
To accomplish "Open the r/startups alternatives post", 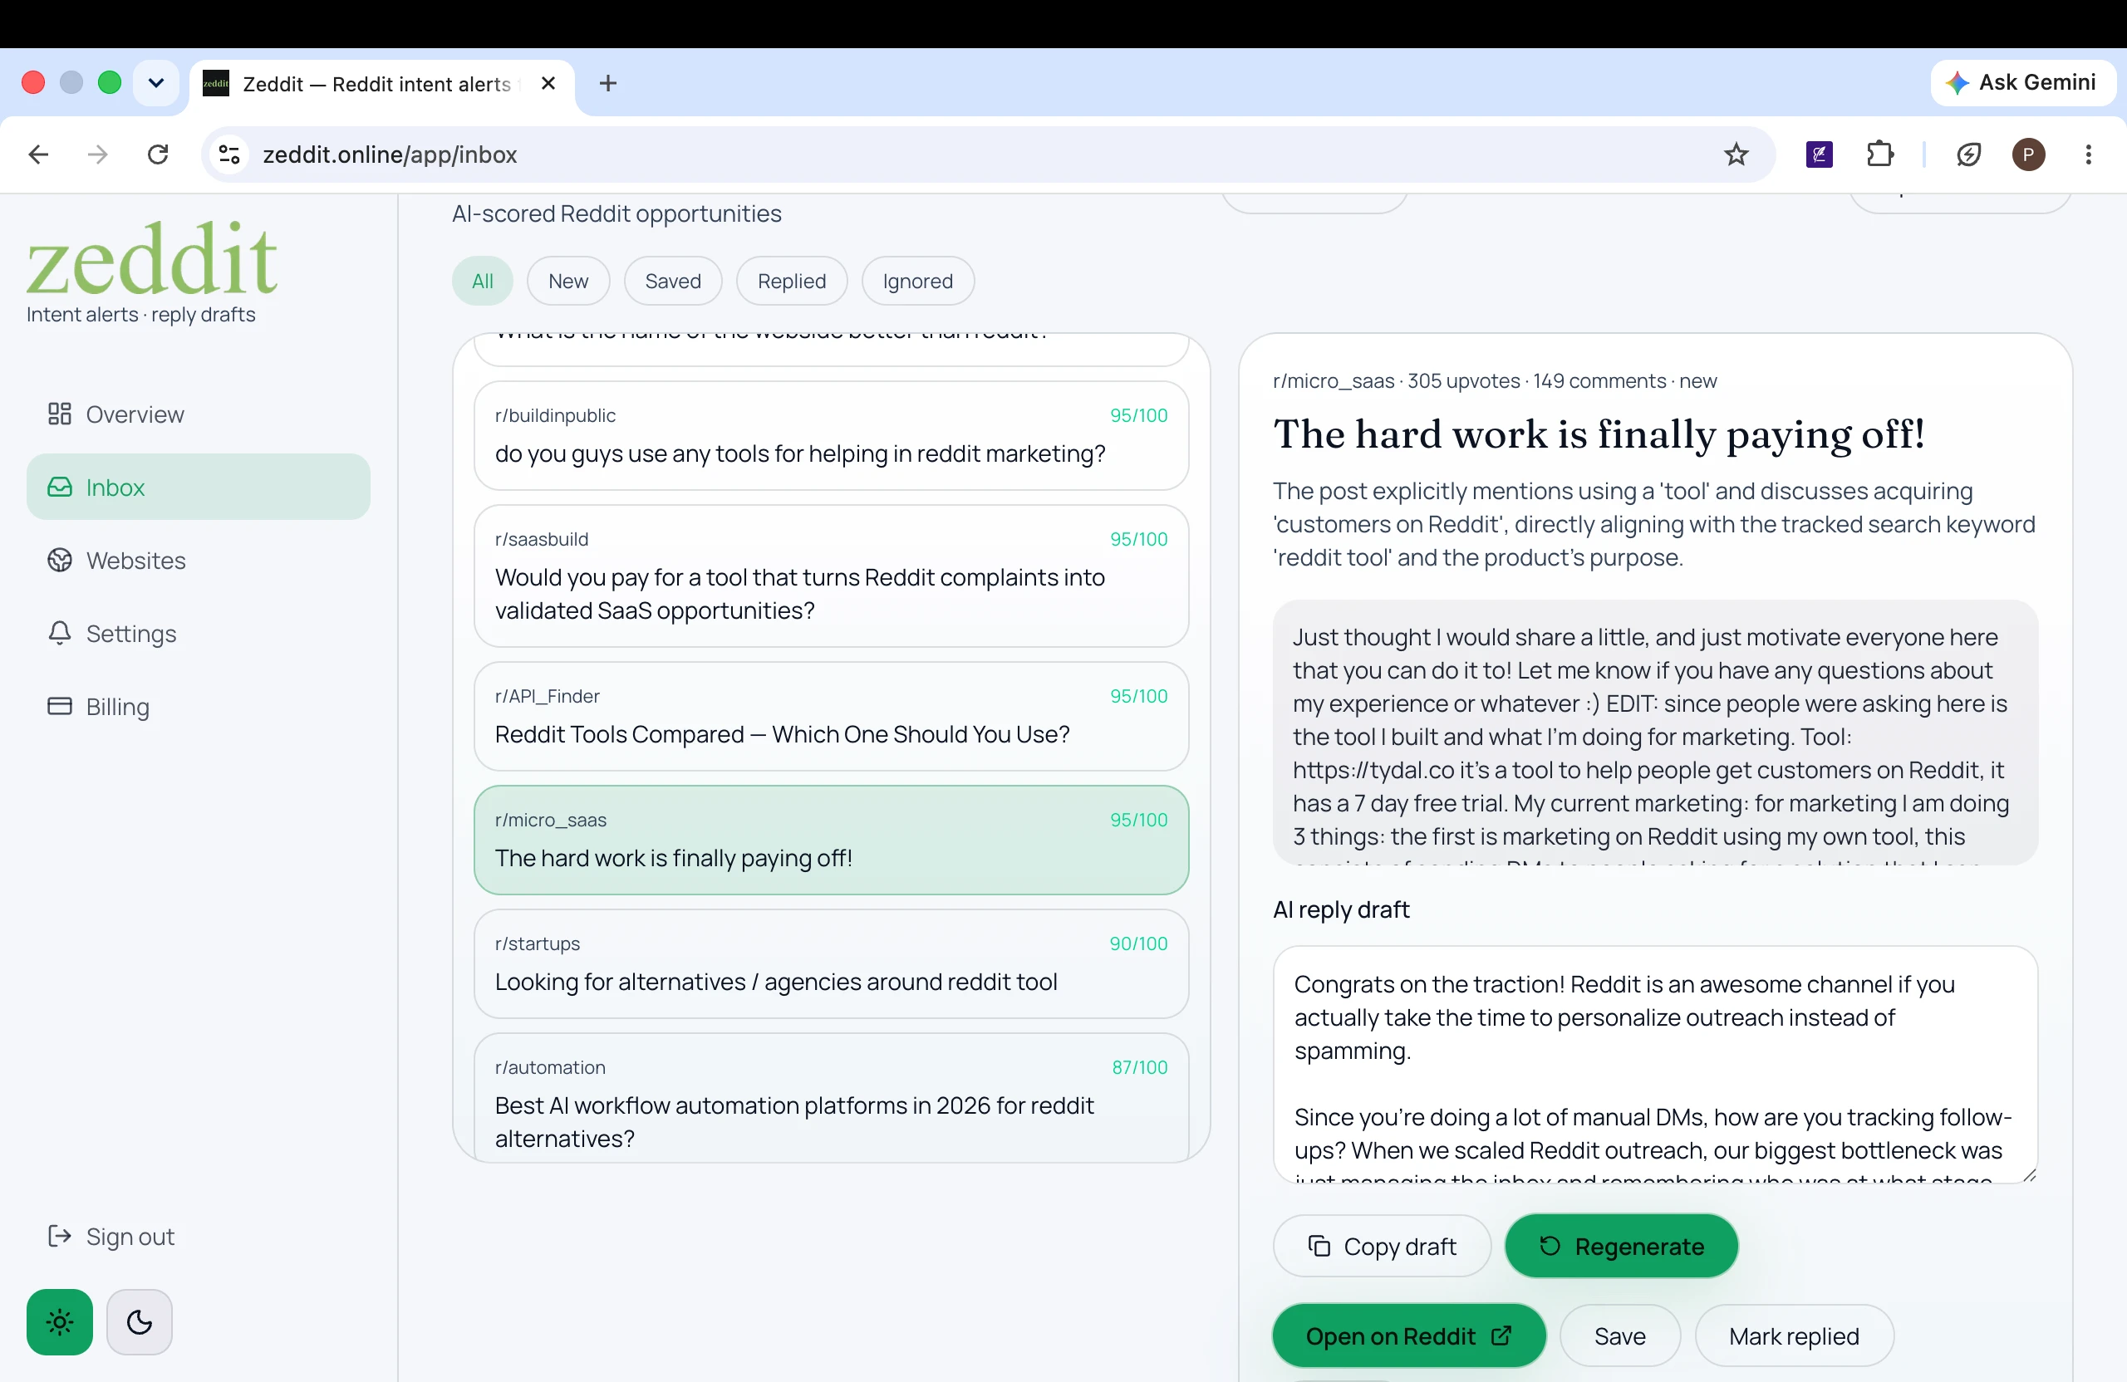I will coord(831,964).
